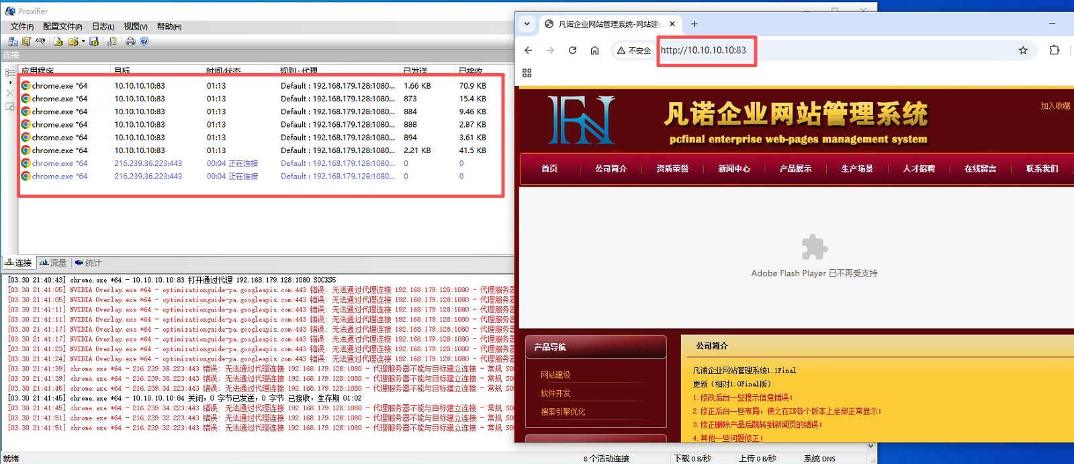Click the 加入收藏 link
The width and height of the screenshot is (1074, 464).
(1055, 106)
